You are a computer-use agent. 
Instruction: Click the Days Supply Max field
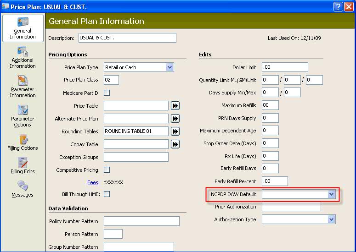pos(292,93)
